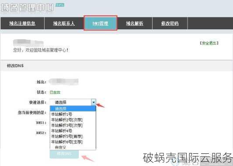Select 请选择 in the dropdown list

(73, 108)
